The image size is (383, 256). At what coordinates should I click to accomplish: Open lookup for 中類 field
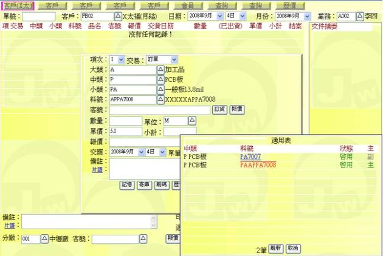point(160,79)
